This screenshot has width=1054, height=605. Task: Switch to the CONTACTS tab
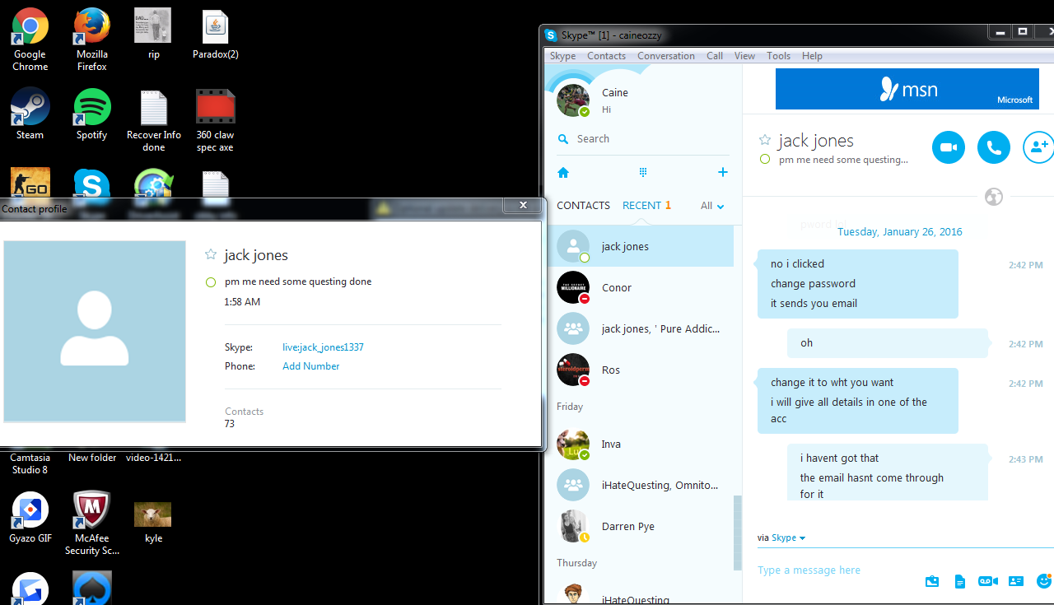click(583, 206)
